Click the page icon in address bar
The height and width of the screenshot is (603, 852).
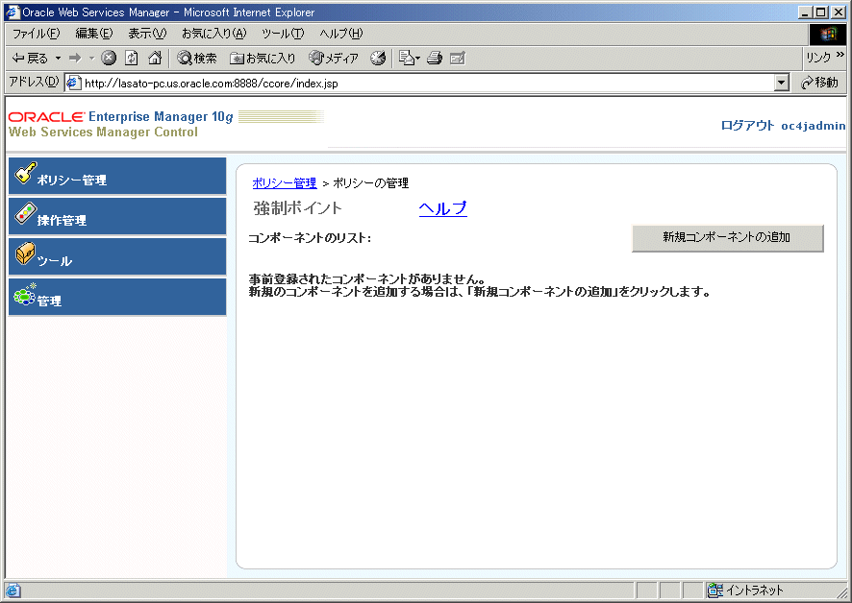coord(73,83)
